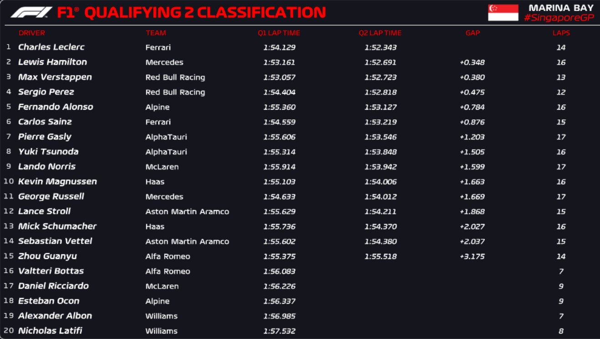600x339 pixels.
Task: Sort by Q2 LAP TIME header
Action: pyautogui.click(x=380, y=33)
